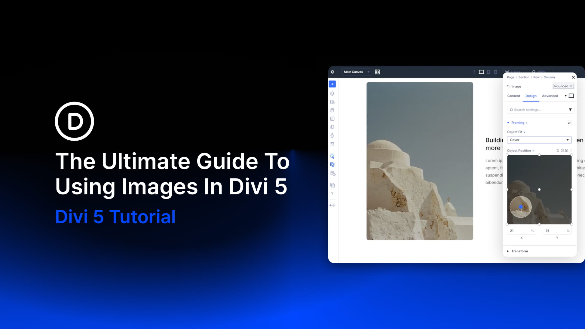Open the builder settings gear icon
This screenshot has width=585, height=329.
(x=332, y=72)
